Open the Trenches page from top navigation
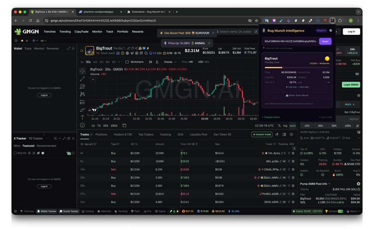The image size is (374, 230). point(50,32)
